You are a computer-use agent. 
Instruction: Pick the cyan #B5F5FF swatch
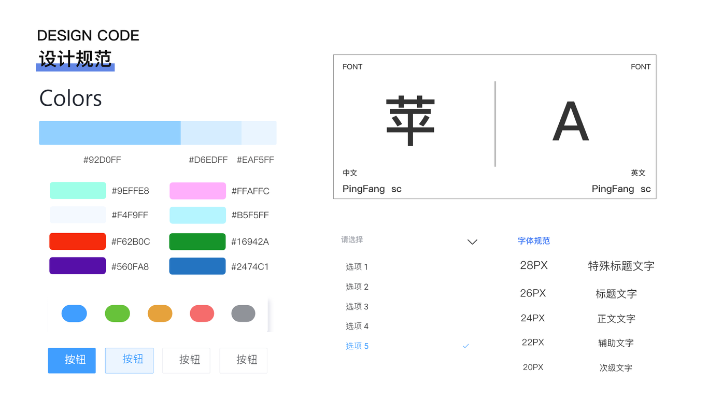point(197,215)
